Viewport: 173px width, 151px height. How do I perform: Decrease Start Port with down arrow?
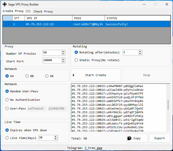tap(63, 62)
